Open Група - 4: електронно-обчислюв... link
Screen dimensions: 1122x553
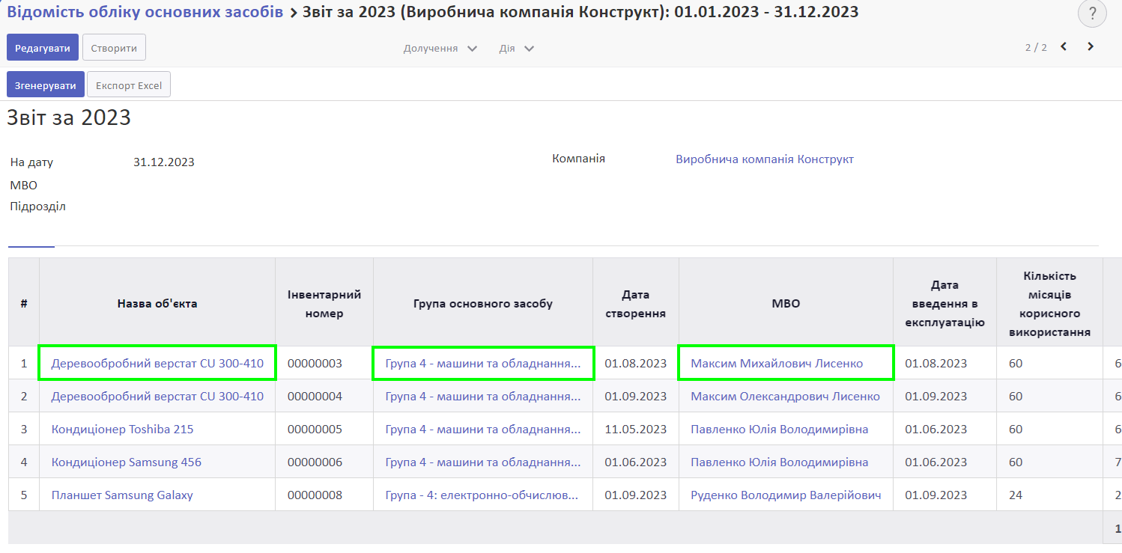tap(482, 495)
